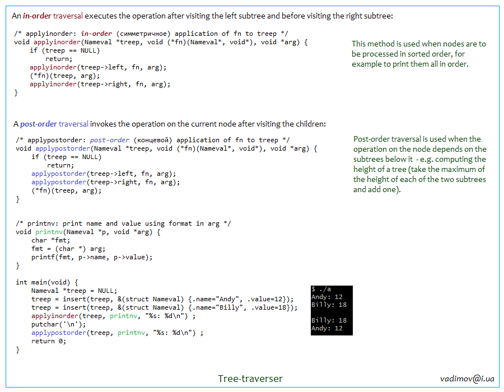The width and height of the screenshot is (504, 392).
Task: Click 'applypostorder(treep->left, fn, arg);' line
Action: click(104, 174)
